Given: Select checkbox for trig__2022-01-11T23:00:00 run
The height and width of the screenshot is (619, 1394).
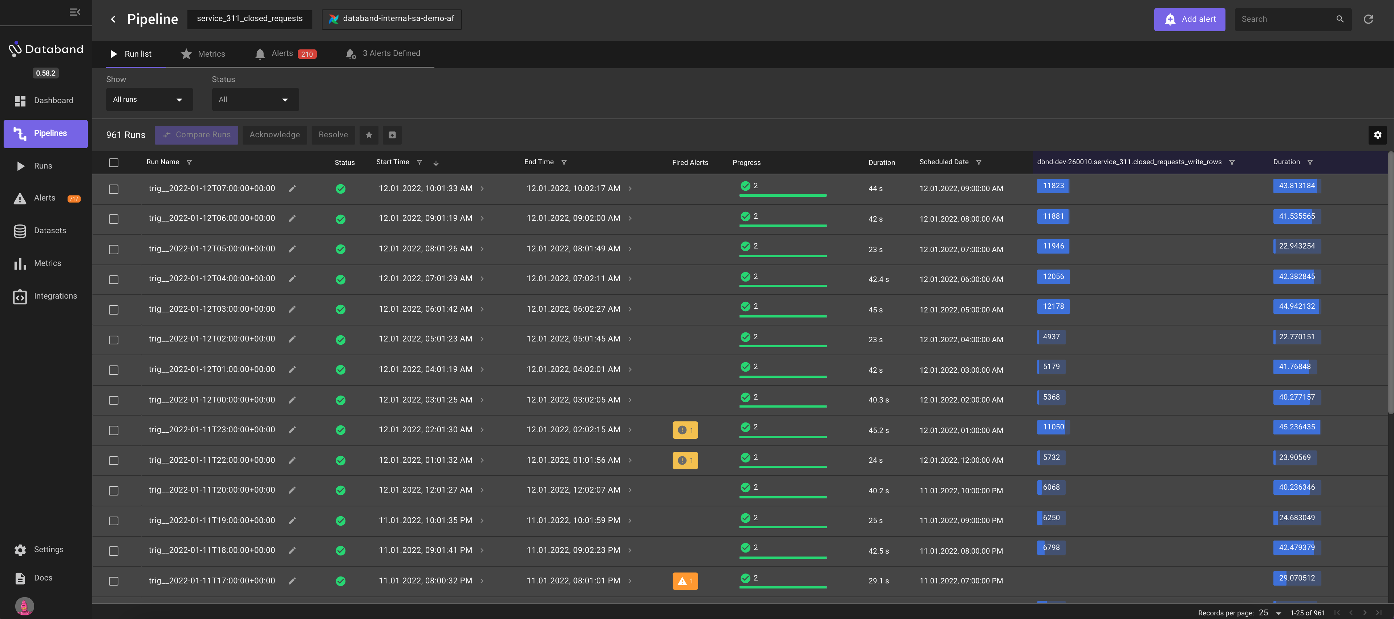Looking at the screenshot, I should [x=113, y=430].
